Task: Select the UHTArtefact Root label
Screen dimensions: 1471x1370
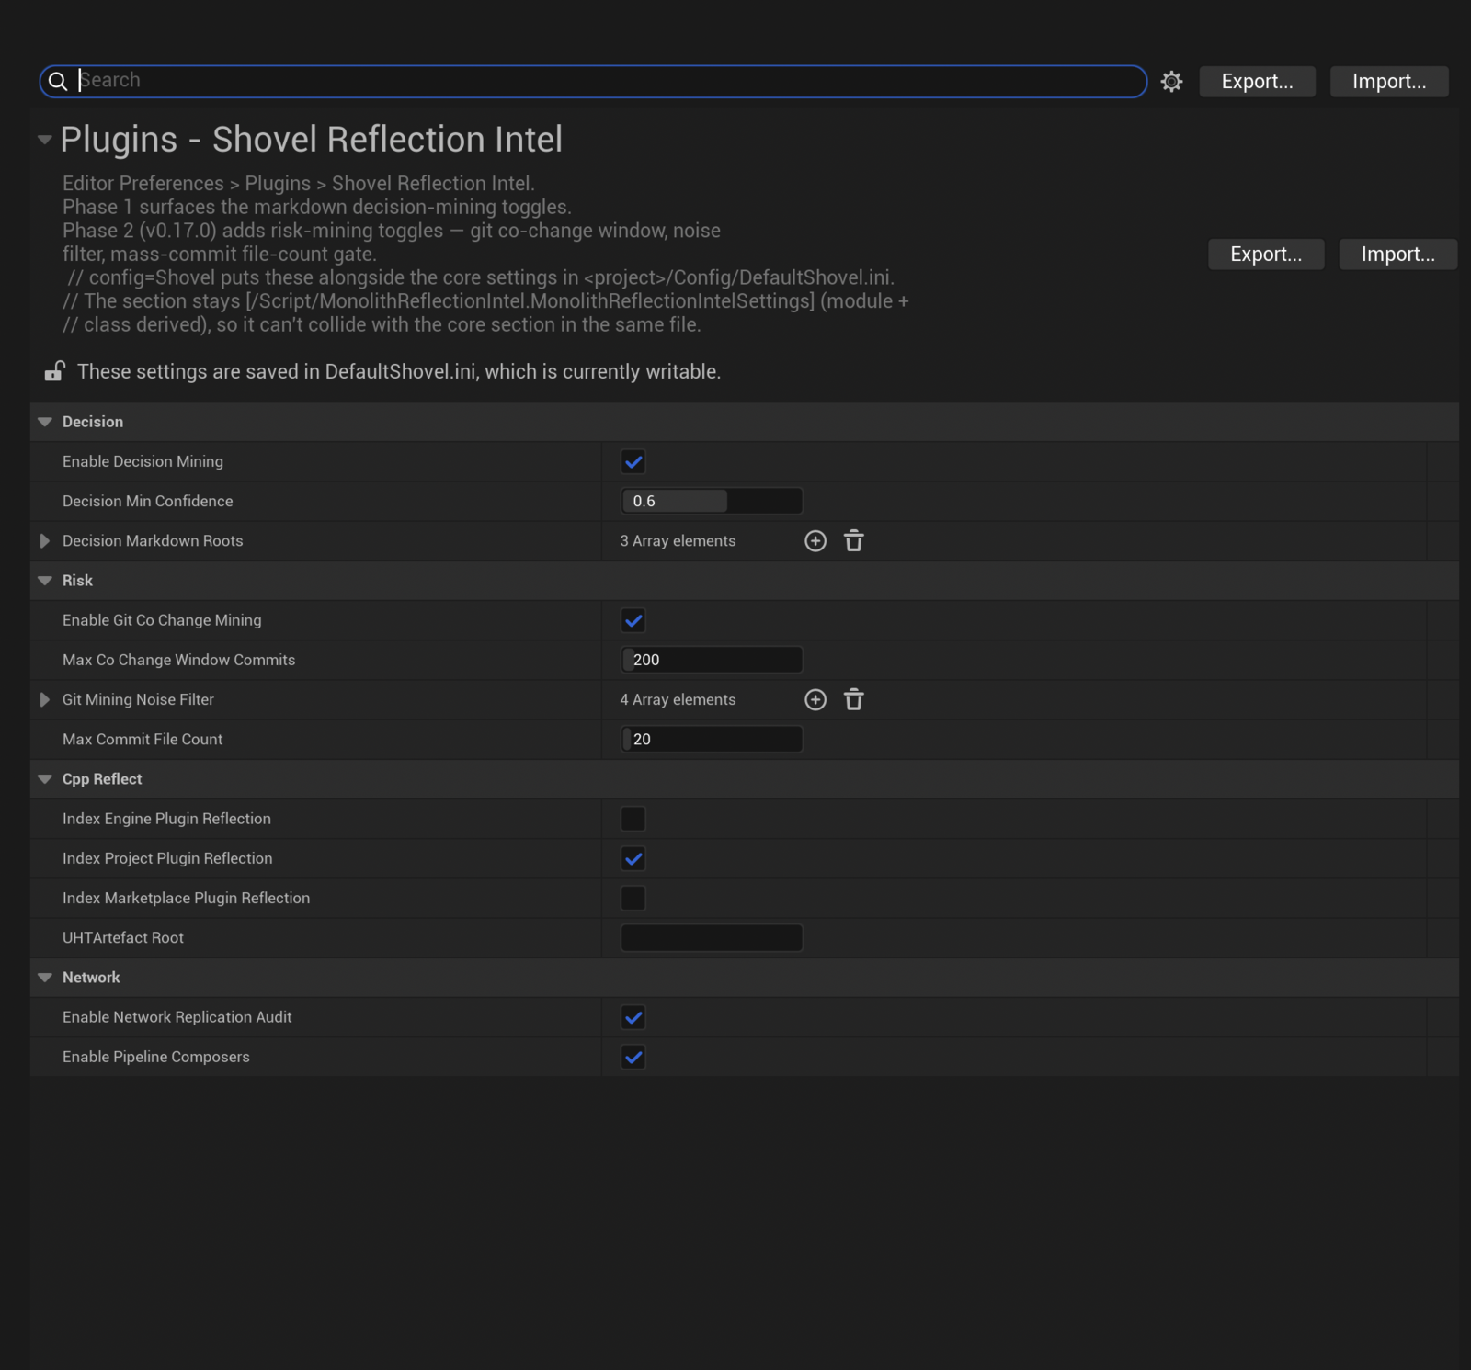Action: coord(123,938)
